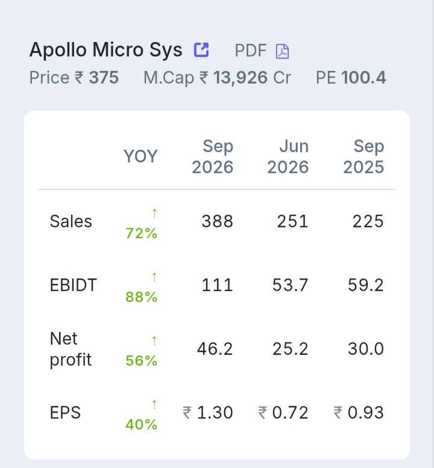Click the EBIDT row label

click(x=74, y=285)
